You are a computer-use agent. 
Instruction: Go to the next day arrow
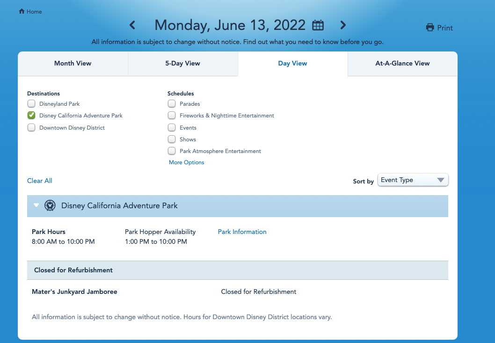tap(343, 25)
